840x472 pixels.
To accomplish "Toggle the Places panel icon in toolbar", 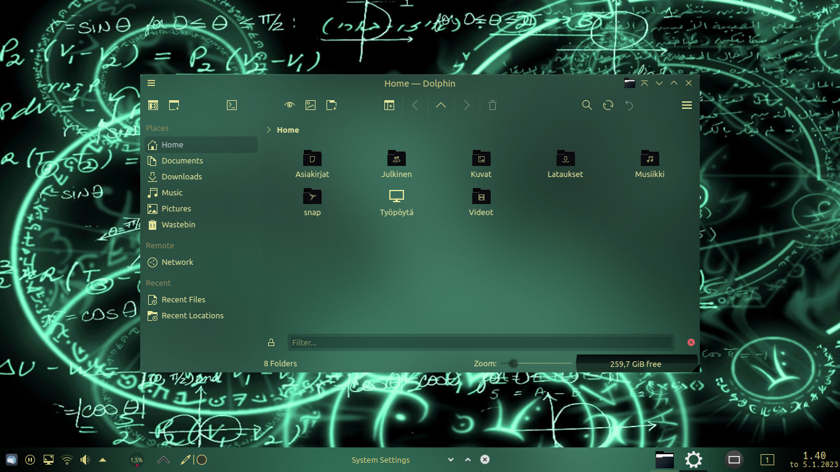I will click(153, 105).
